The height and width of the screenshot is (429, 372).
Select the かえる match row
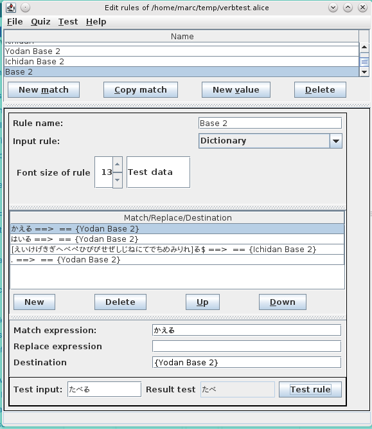pos(177,229)
